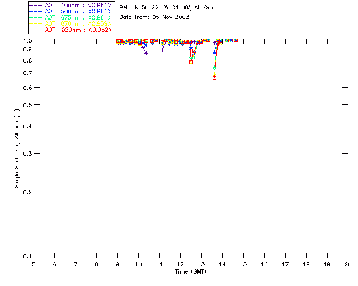Click x-axis tick label '7'
The width and height of the screenshot is (358, 286).
click(76, 264)
